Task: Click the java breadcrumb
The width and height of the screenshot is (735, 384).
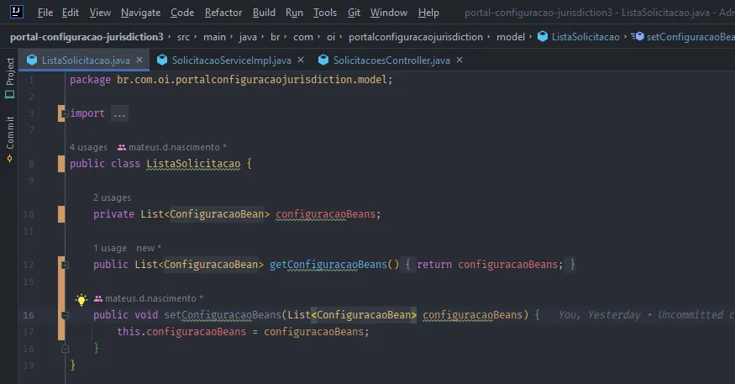Action: coord(248,37)
